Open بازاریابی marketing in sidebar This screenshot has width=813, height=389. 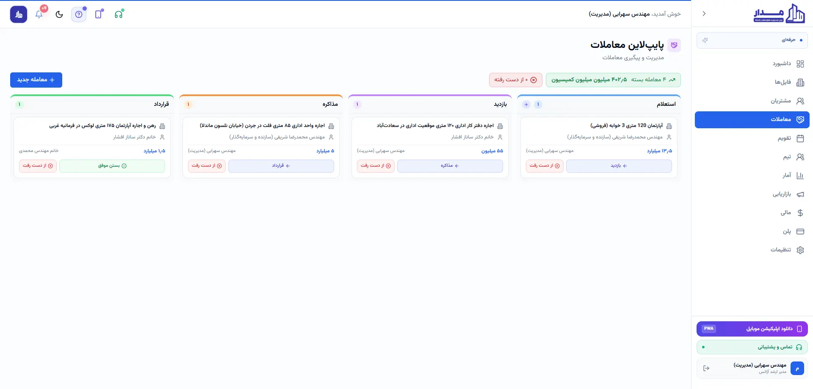[x=752, y=194]
